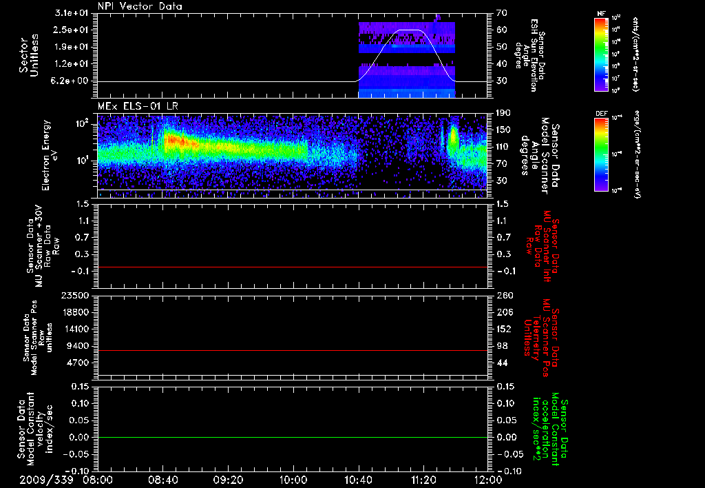The image size is (705, 488).
Task: Click the red line in Scanner Pos panel
Action: point(293,350)
